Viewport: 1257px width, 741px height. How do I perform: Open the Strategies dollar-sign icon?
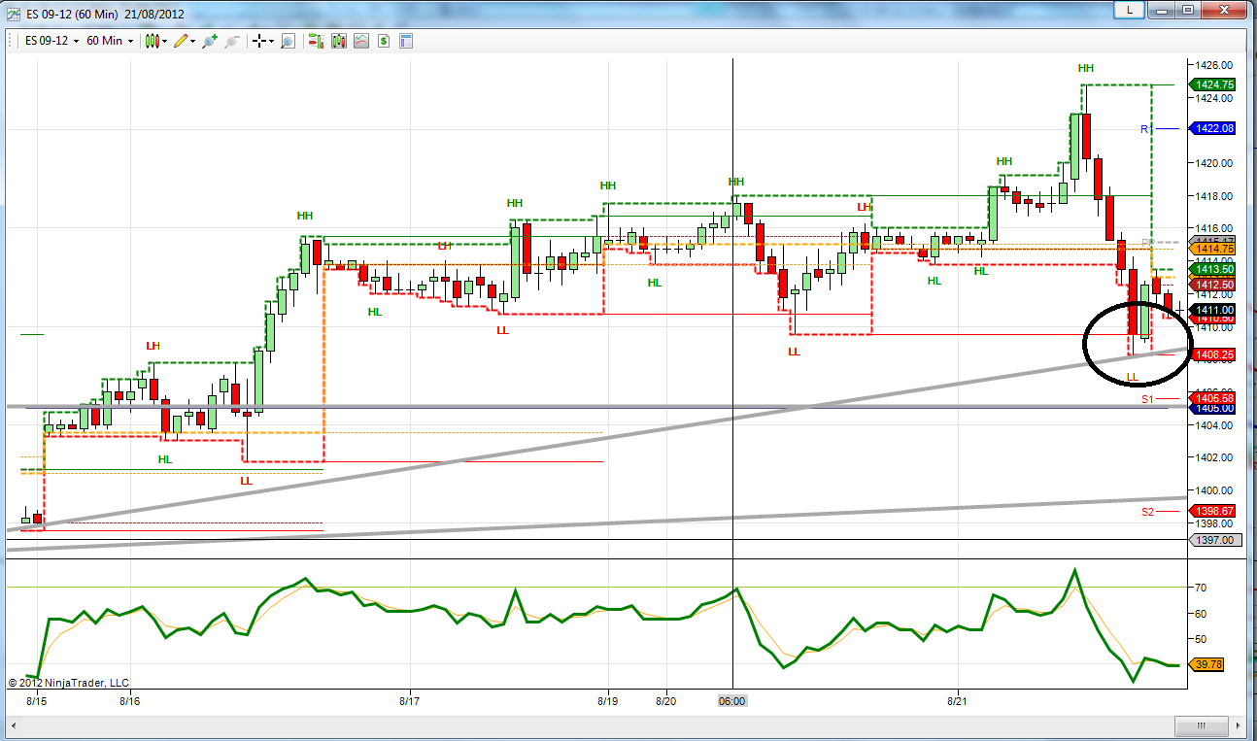[384, 41]
